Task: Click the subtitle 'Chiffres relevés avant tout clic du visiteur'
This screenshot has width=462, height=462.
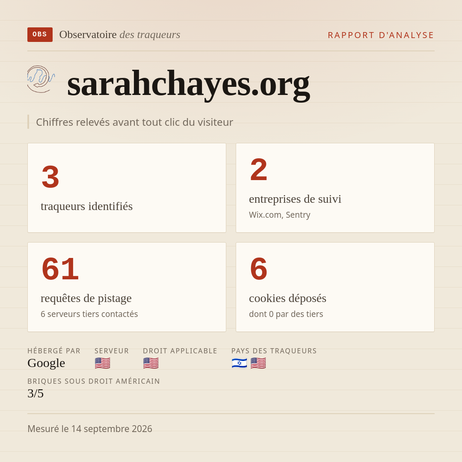Action: tap(134, 122)
